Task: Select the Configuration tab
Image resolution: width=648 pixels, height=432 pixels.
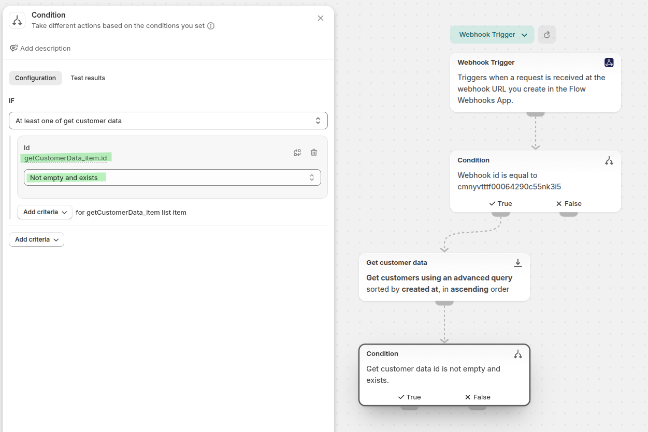Action: pos(35,78)
